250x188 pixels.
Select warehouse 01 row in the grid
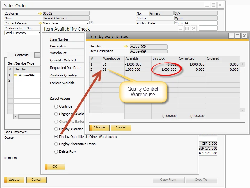165,64
